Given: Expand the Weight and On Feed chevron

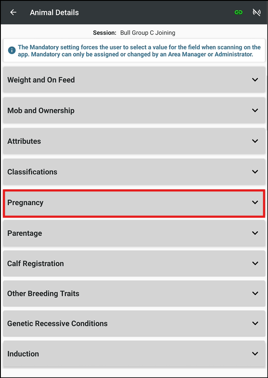Looking at the screenshot, I should tap(255, 80).
